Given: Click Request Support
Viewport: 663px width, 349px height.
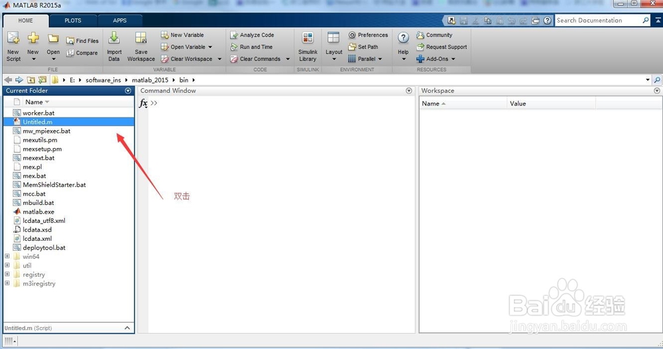Looking at the screenshot, I should coord(442,47).
